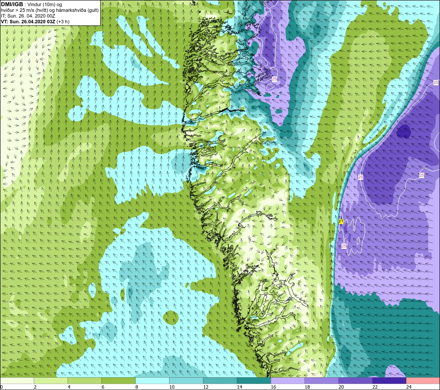Image resolution: width=440 pixels, height=390 pixels.
Task: Click the legend tick label '18'
Action: 307,387
